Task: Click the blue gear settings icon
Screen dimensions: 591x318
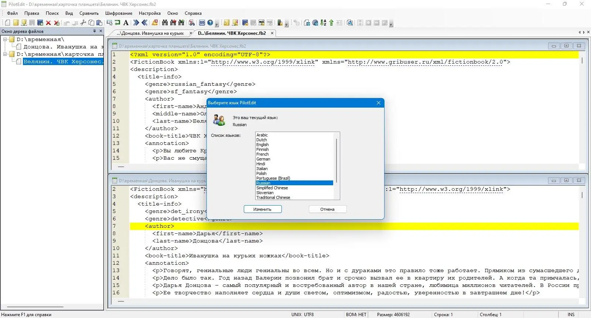Action: (315, 23)
